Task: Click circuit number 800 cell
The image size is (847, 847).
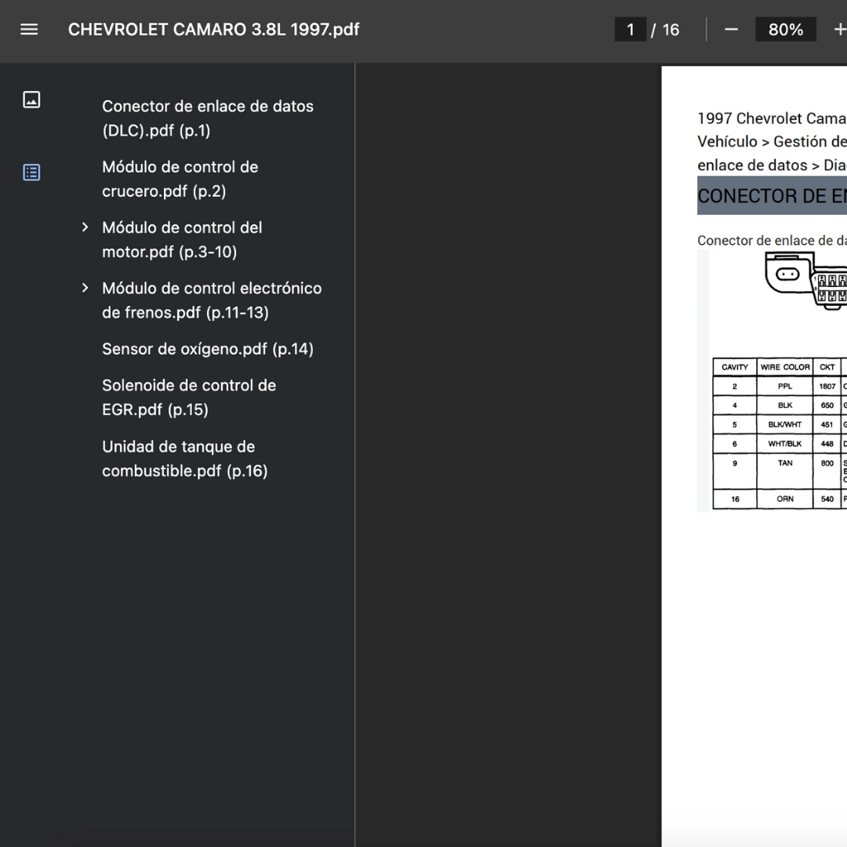Action: coord(827,471)
